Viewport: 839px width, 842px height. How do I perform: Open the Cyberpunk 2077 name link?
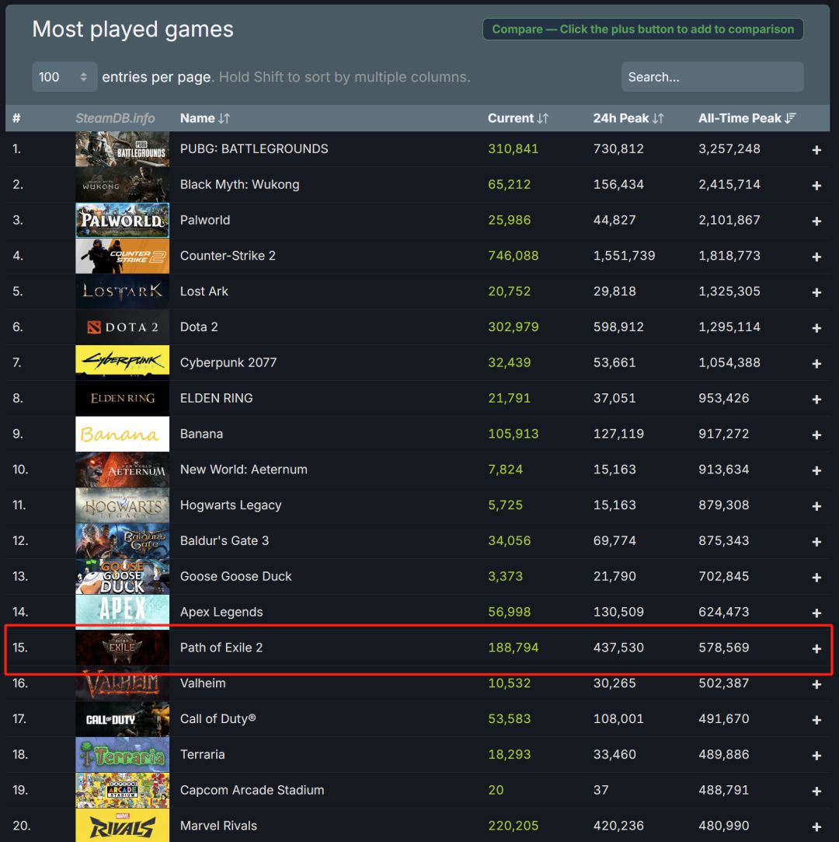228,362
